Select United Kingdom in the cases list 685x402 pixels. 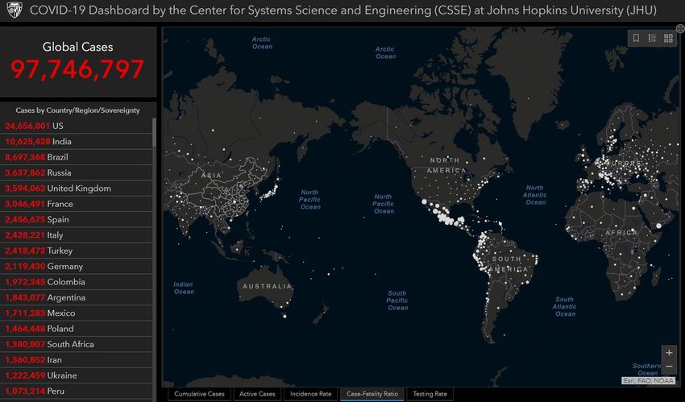(76, 189)
